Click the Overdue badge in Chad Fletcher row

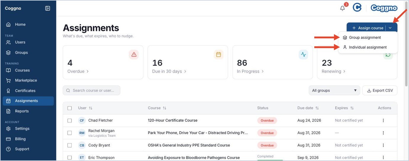click(x=267, y=120)
